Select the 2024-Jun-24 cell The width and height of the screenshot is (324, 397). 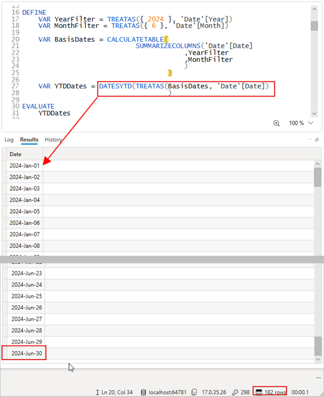pyautogui.click(x=26, y=285)
